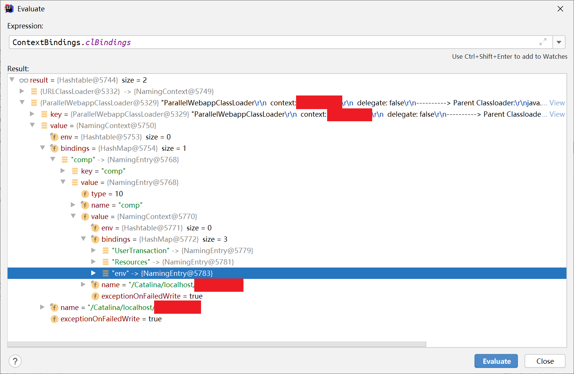Click entry icon of "Resources" row
This screenshot has height=374, width=574.
click(x=106, y=262)
